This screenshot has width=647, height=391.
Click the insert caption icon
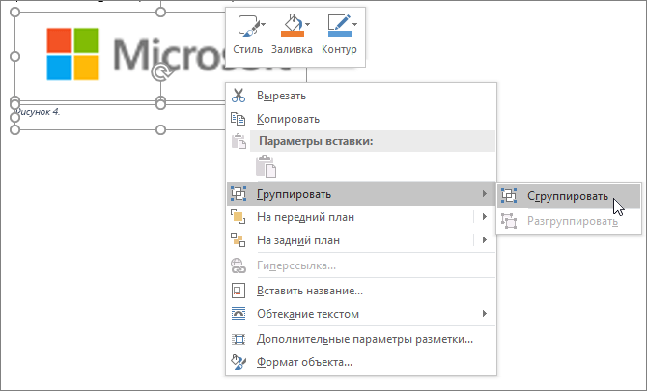click(239, 291)
